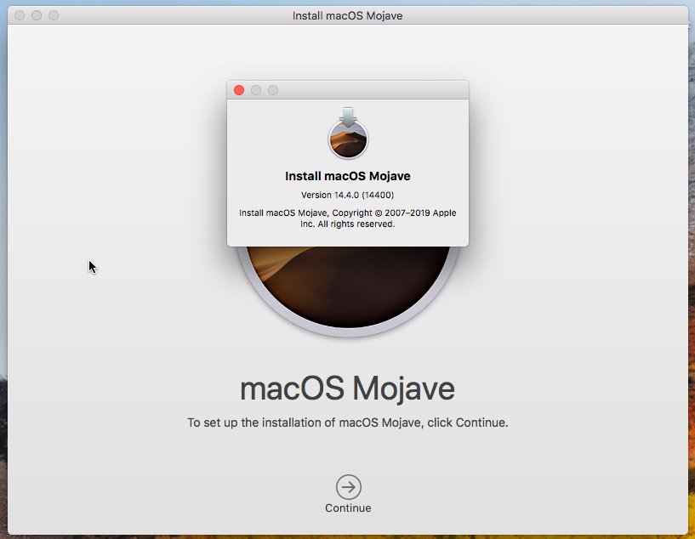Screen dimensions: 695x539
Task: Click the Continue arrow icon
Action: tap(349, 487)
